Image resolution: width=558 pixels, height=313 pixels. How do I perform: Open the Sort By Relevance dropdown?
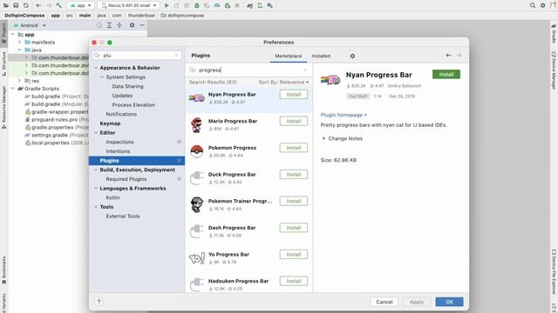[283, 82]
